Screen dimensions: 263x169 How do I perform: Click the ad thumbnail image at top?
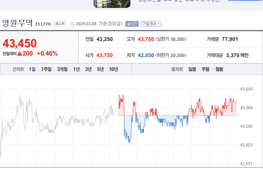pyautogui.click(x=112, y=4)
